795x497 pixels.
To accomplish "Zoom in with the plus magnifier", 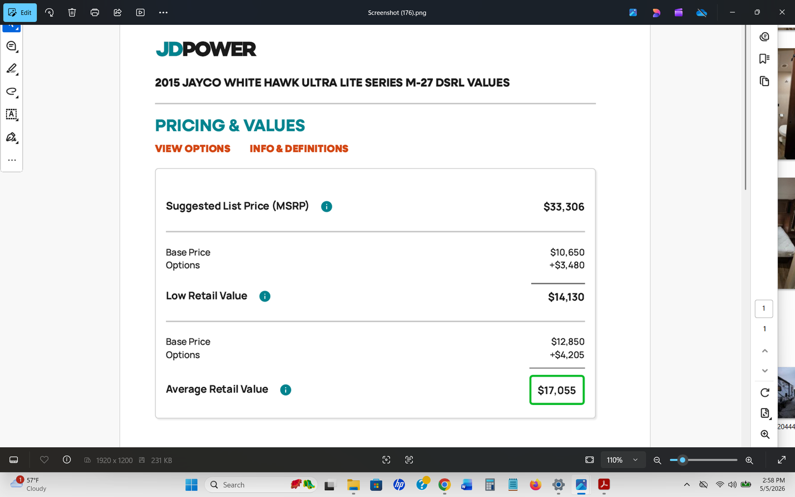I will (749, 460).
